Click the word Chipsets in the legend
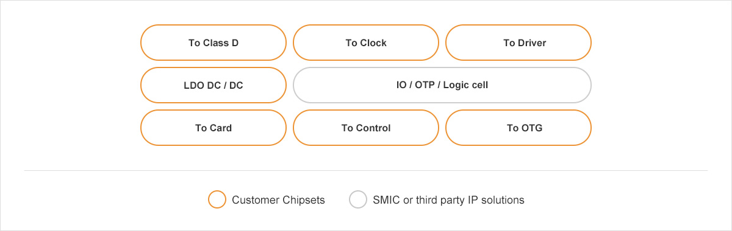732x231 pixels. pos(304,200)
